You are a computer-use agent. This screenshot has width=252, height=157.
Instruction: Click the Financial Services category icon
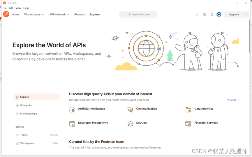coord(188,124)
